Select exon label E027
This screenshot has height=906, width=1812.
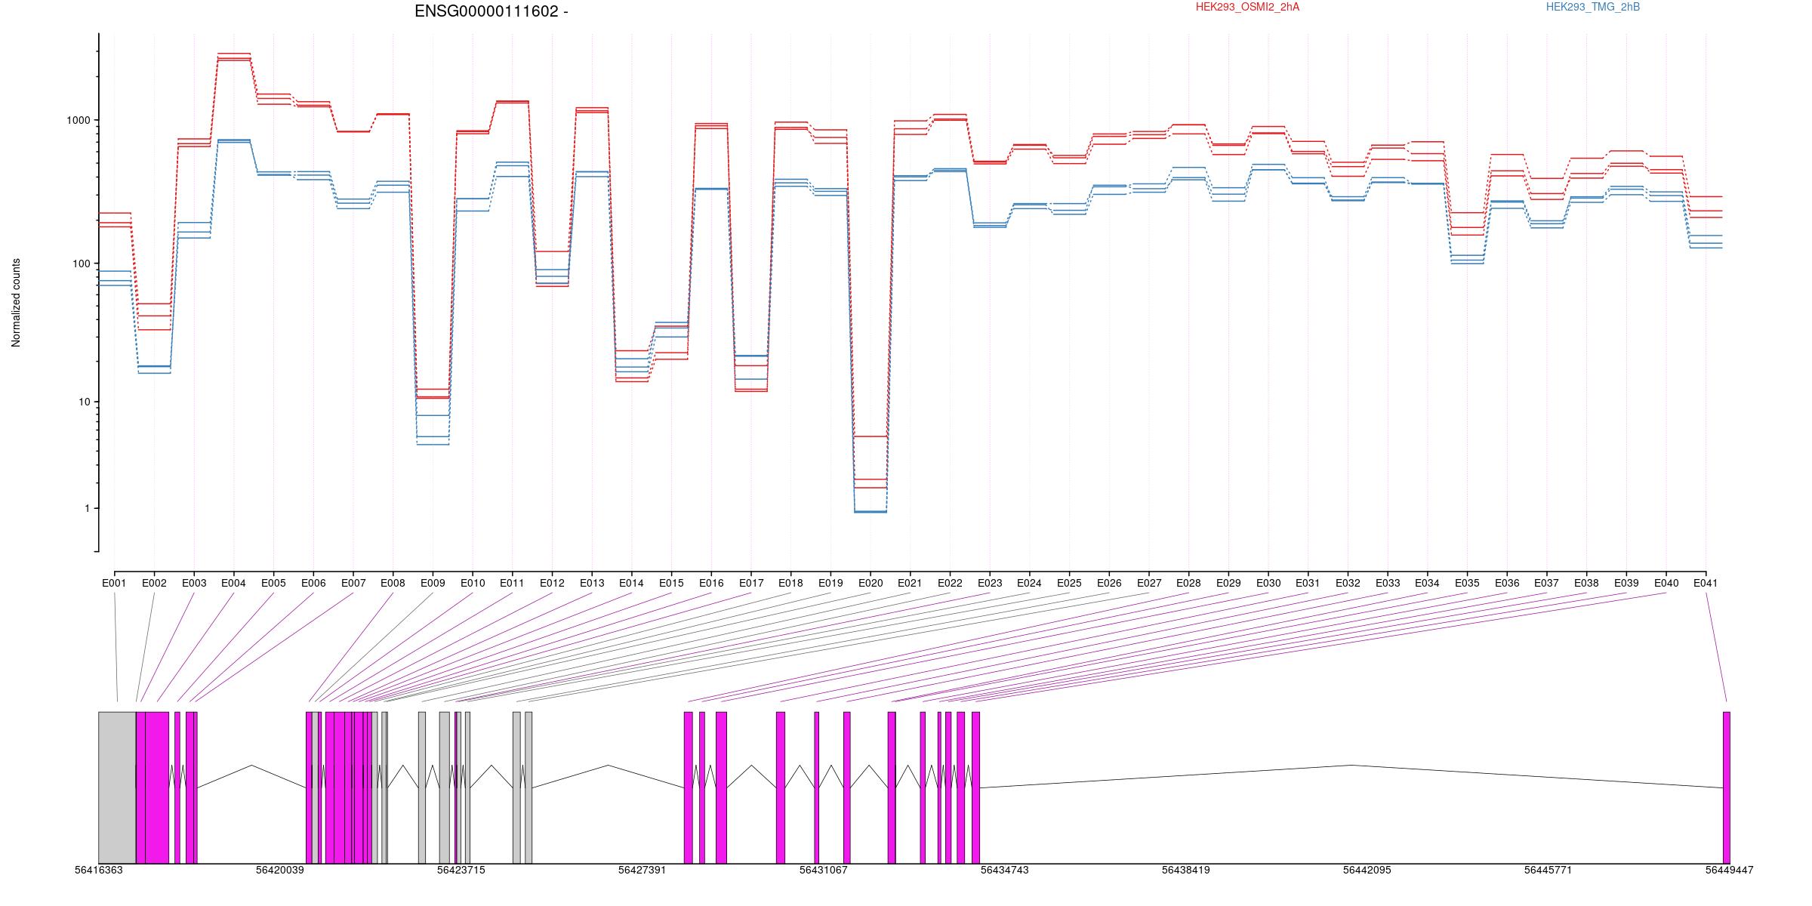pyautogui.click(x=1149, y=583)
